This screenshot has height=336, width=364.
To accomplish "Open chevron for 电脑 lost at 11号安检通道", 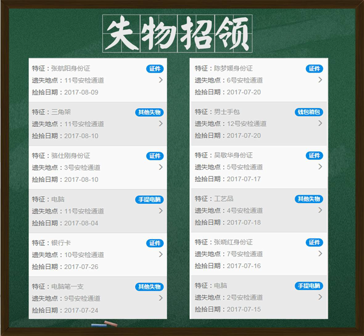I will click(x=161, y=211).
